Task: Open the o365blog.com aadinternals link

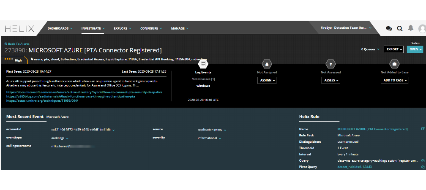Action: 71,96
